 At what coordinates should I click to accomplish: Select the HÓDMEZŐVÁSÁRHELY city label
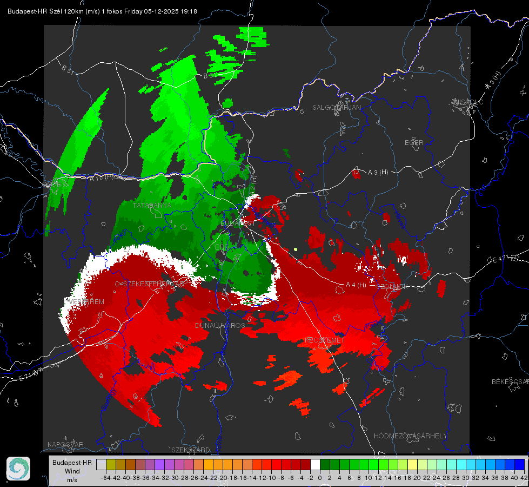pyautogui.click(x=410, y=436)
